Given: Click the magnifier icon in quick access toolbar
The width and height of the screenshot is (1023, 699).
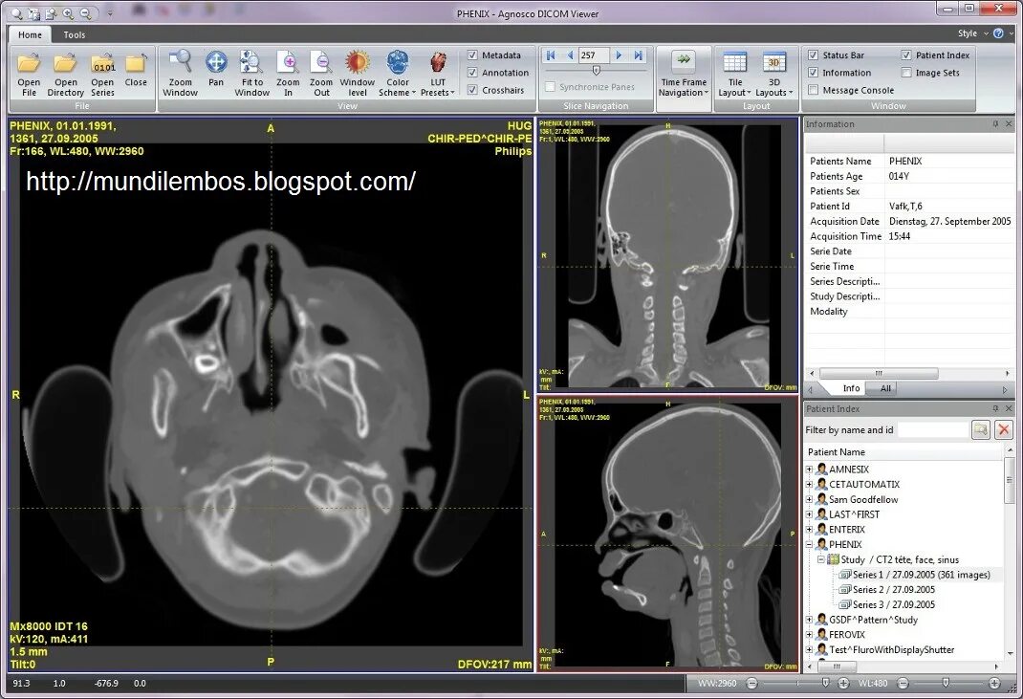Looking at the screenshot, I should click(x=17, y=12).
